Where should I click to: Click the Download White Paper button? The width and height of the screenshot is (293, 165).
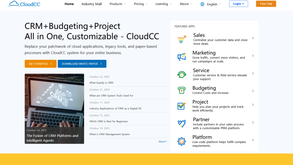point(82,64)
